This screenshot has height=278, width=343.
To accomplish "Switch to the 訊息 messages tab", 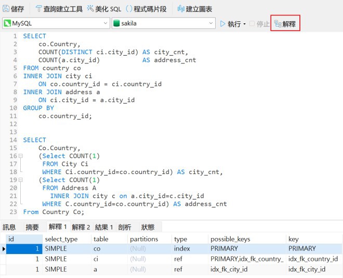I will click(x=9, y=227).
